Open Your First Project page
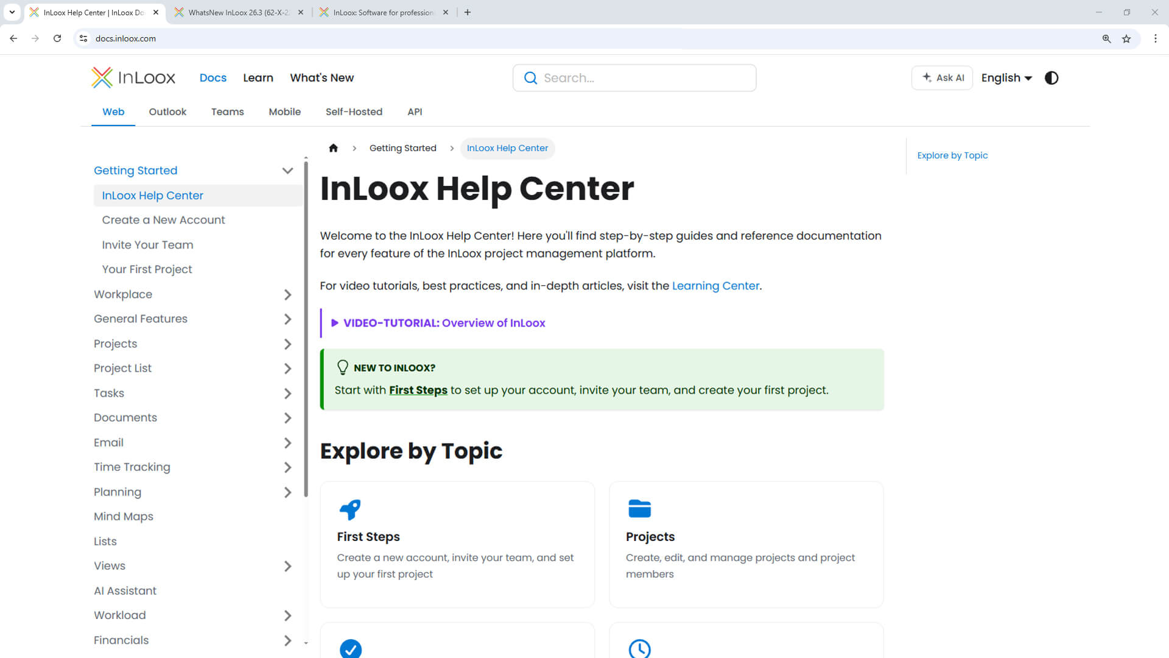The image size is (1169, 658). click(x=147, y=269)
